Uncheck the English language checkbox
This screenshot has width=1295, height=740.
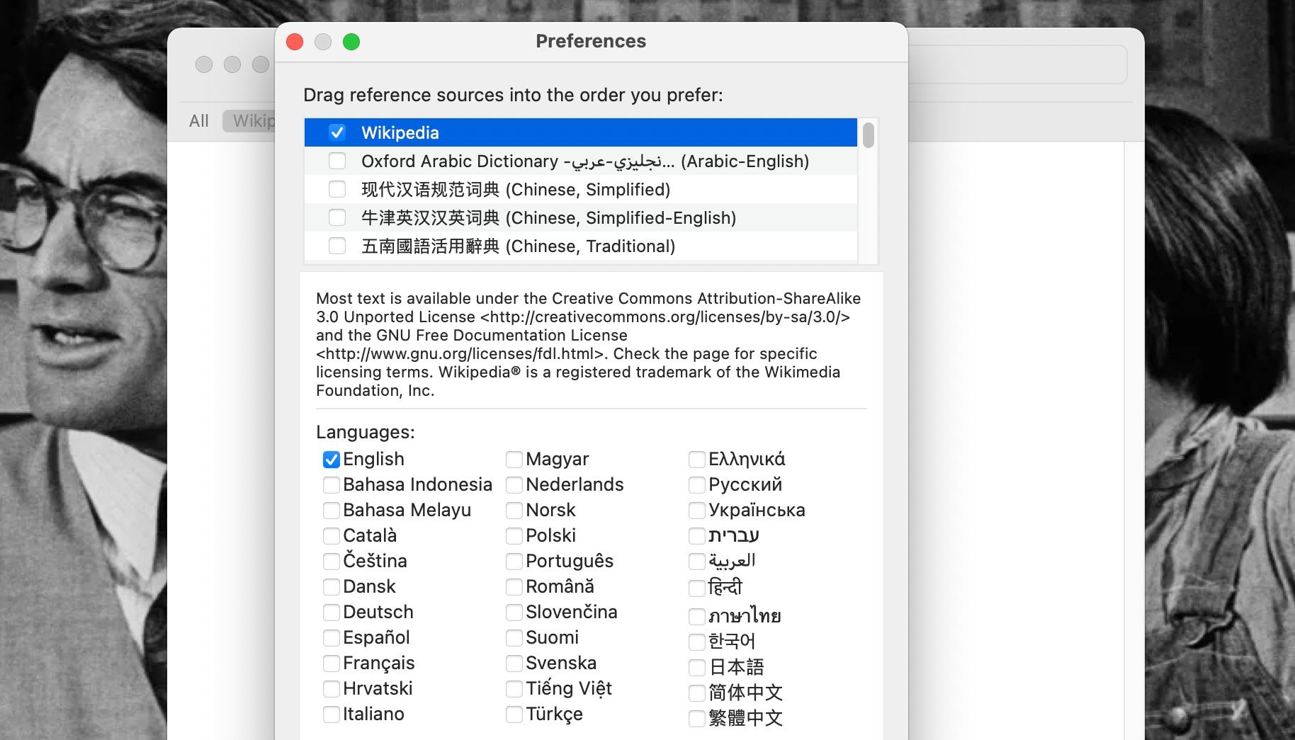332,460
